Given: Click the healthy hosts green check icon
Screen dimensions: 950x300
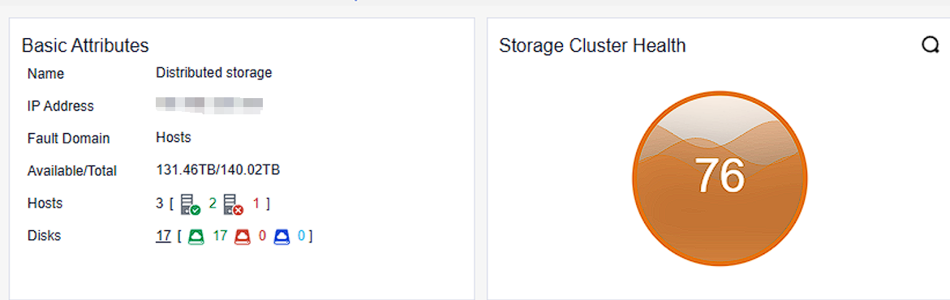Looking at the screenshot, I should pos(190,204).
